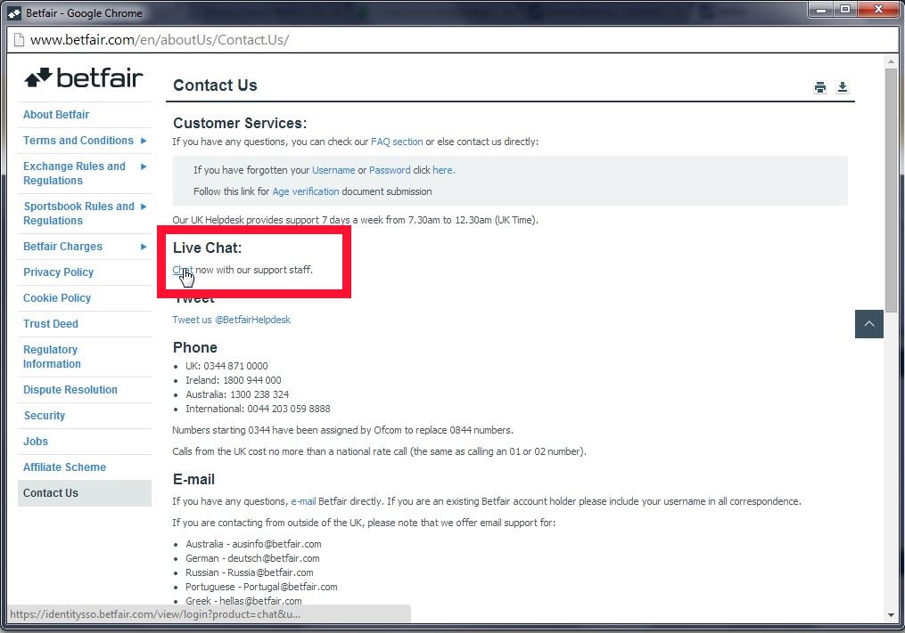Image resolution: width=905 pixels, height=633 pixels.
Task: Open Age verification link
Action: pos(306,191)
